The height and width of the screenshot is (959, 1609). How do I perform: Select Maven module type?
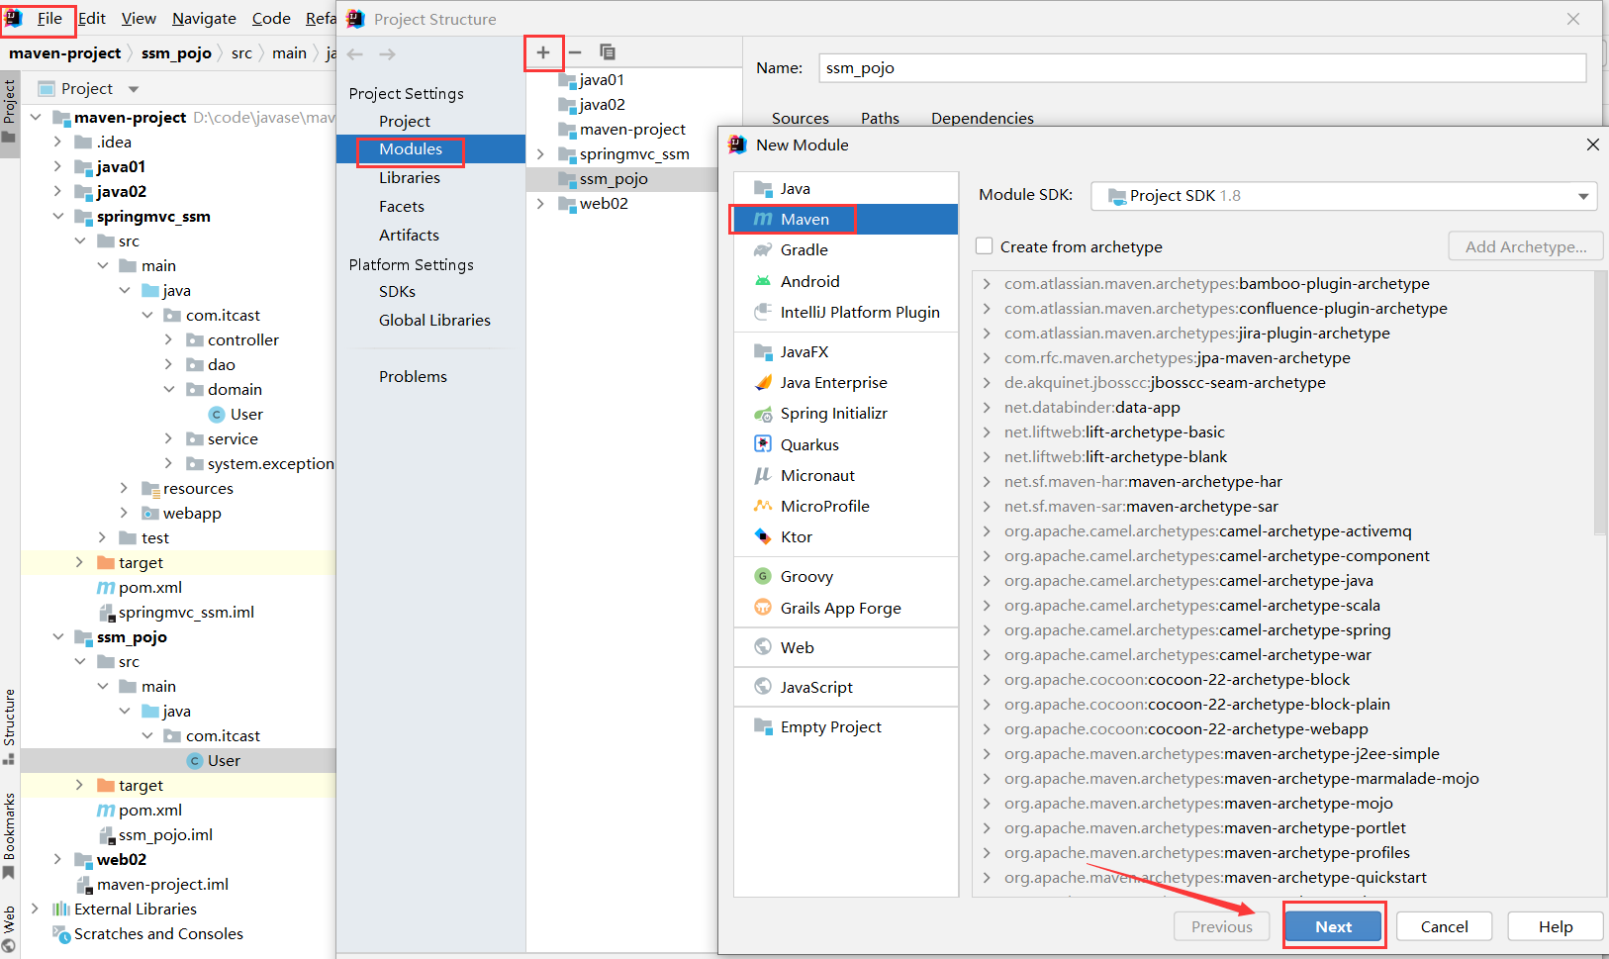pos(846,219)
